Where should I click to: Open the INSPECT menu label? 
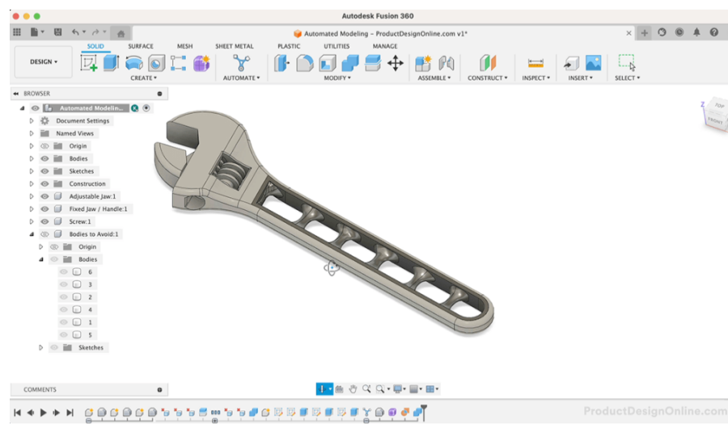pyautogui.click(x=535, y=78)
